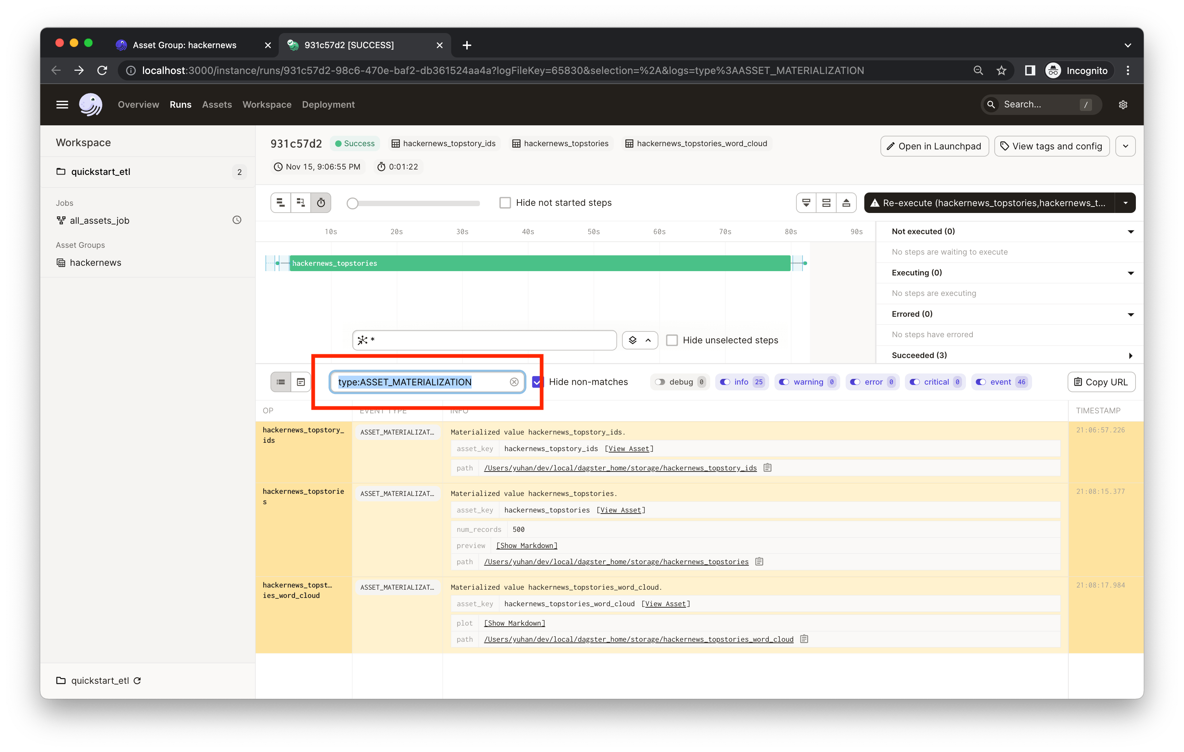This screenshot has width=1184, height=752.
Task: Click the Dagster logo icon
Action: click(x=91, y=105)
